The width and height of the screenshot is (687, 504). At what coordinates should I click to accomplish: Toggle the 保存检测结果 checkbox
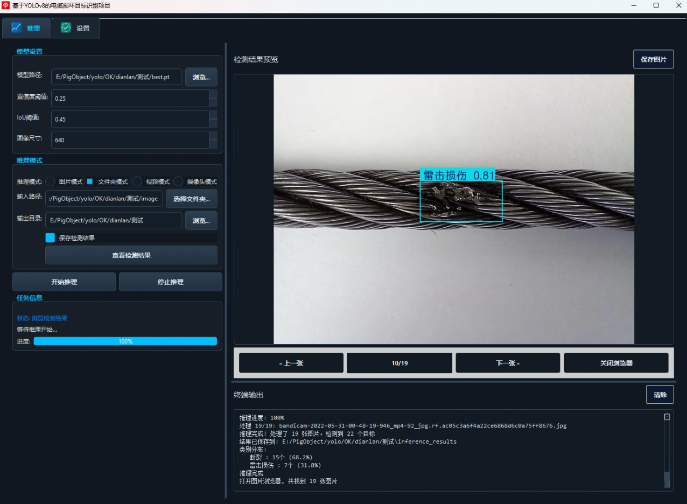click(50, 237)
